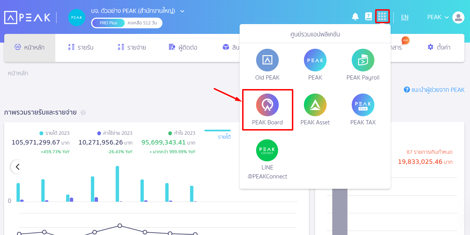Select the gradient PEAK app icon
The height and width of the screenshot is (235, 470).
point(315,60)
